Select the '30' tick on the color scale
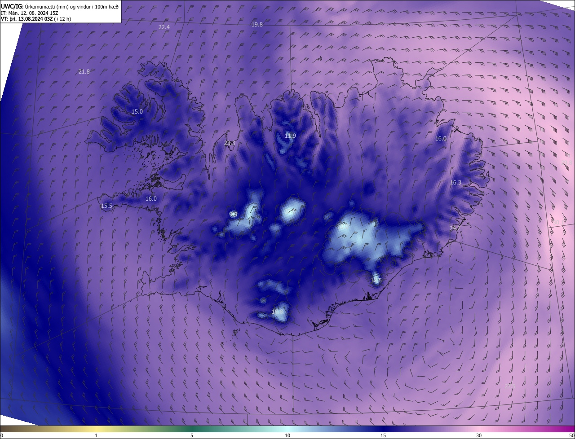Image resolution: width=575 pixels, height=439 pixels. [x=479, y=435]
